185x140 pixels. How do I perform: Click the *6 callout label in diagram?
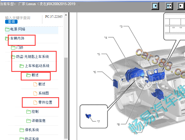click(x=95, y=72)
